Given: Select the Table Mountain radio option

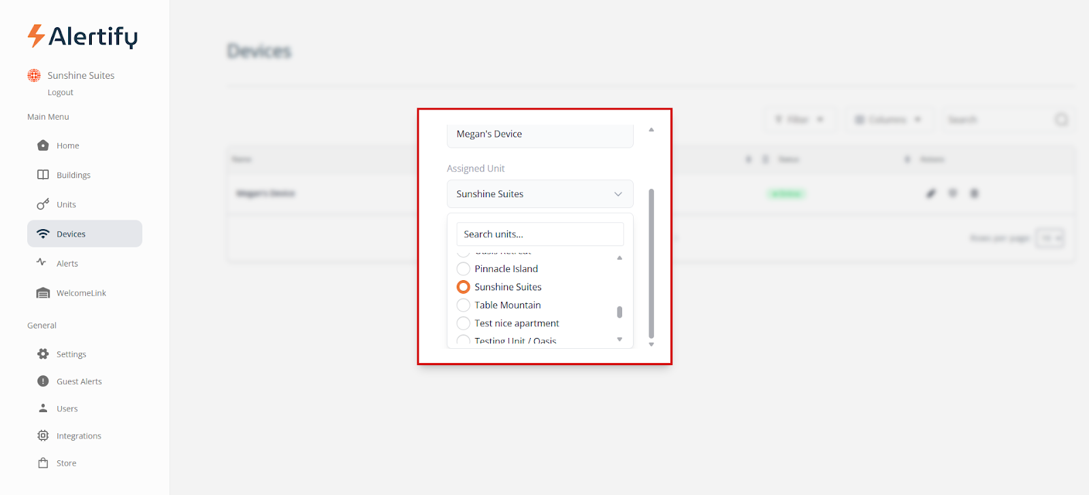Looking at the screenshot, I should point(464,305).
